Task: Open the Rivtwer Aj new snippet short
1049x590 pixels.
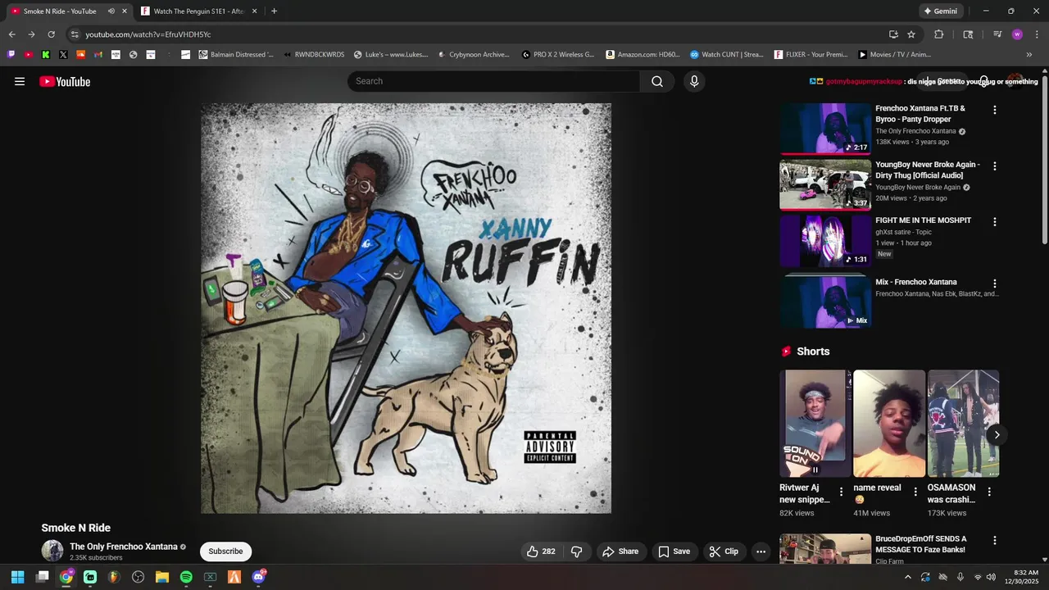Action: tap(815, 424)
